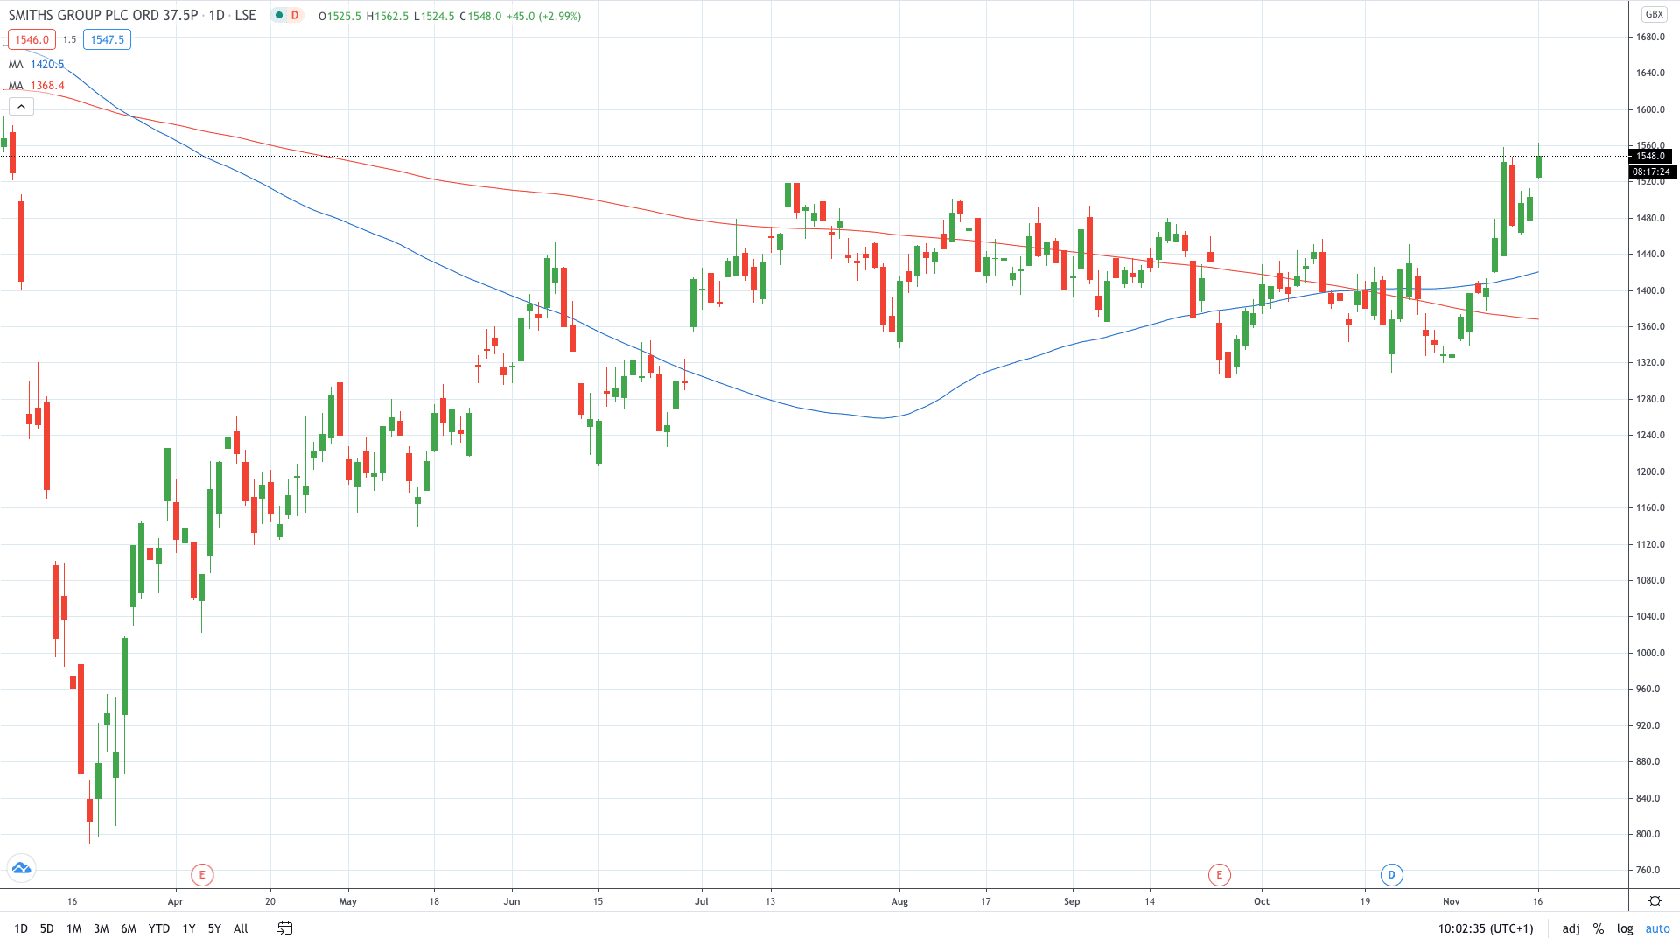This screenshot has height=945, width=1680.
Task: Click the 1D interval label in title
Action: click(216, 15)
